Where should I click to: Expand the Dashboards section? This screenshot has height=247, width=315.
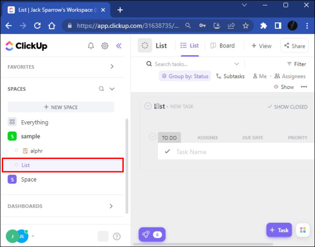pos(111,206)
